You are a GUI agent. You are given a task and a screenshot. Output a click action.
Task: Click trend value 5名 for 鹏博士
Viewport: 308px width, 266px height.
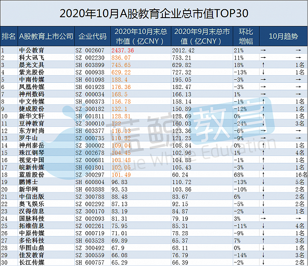click(300, 182)
